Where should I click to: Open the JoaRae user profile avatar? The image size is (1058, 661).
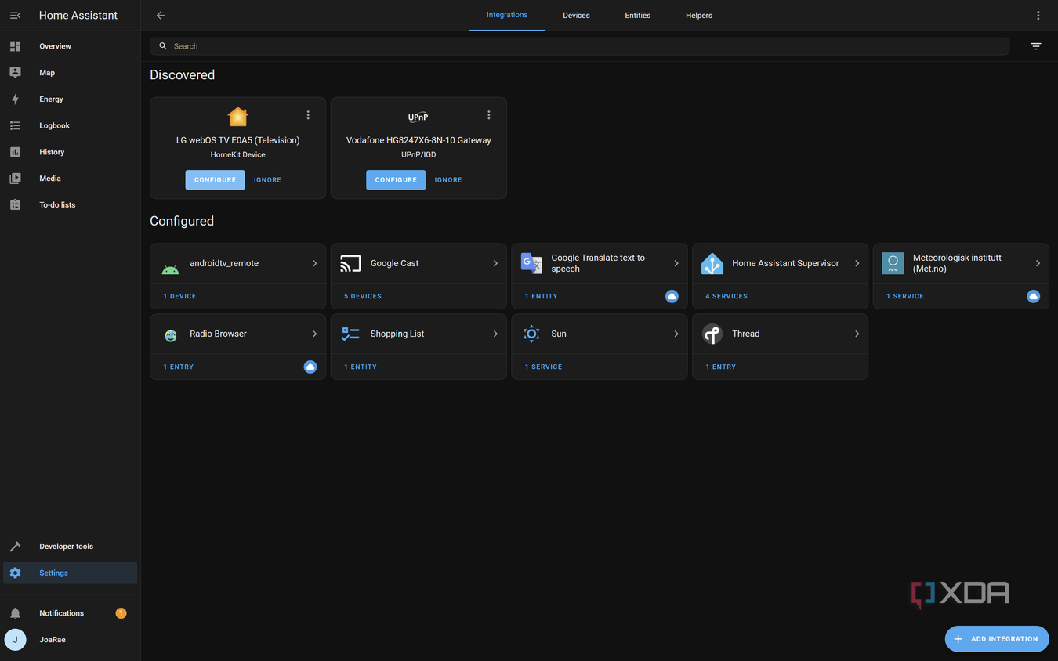click(15, 640)
